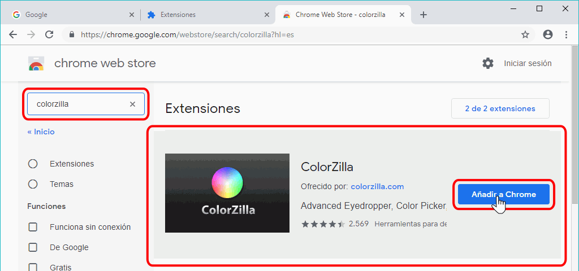The height and width of the screenshot is (271, 579).
Task: Click the Herramientas para de category text
Action: point(411,224)
